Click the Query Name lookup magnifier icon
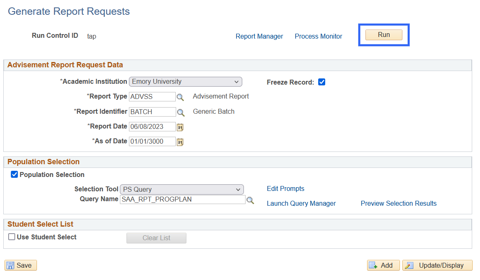 point(250,200)
